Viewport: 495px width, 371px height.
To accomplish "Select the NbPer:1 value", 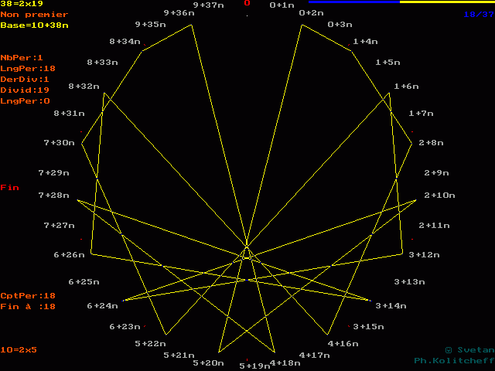I will (22, 57).
